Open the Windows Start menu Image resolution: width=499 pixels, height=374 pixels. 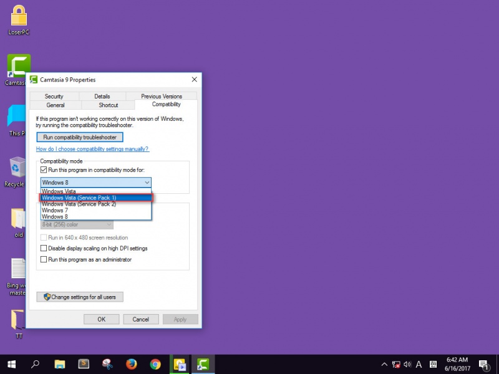point(11,364)
